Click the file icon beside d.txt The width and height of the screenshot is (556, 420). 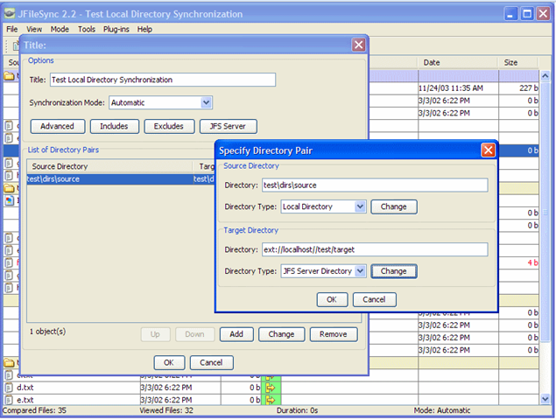(x=9, y=387)
